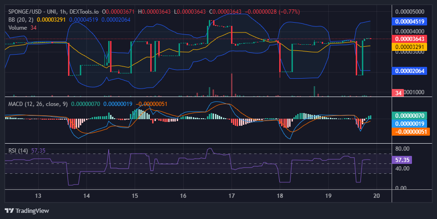The width and height of the screenshot is (437, 219).
Task: Click the change −0.00000028 (−0.77%) text
Action: [x=272, y=12]
